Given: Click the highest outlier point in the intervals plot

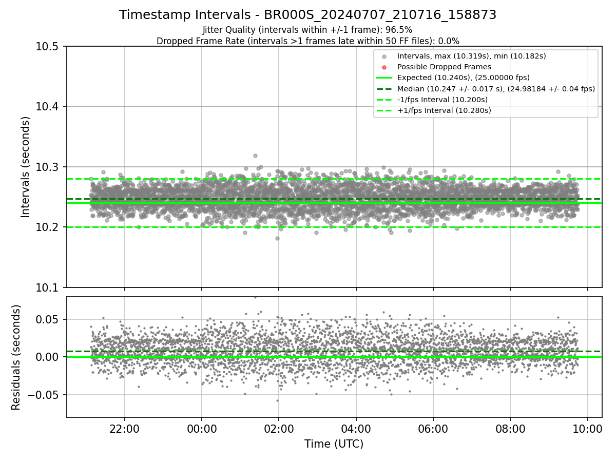Looking at the screenshot, I should click(x=255, y=156).
